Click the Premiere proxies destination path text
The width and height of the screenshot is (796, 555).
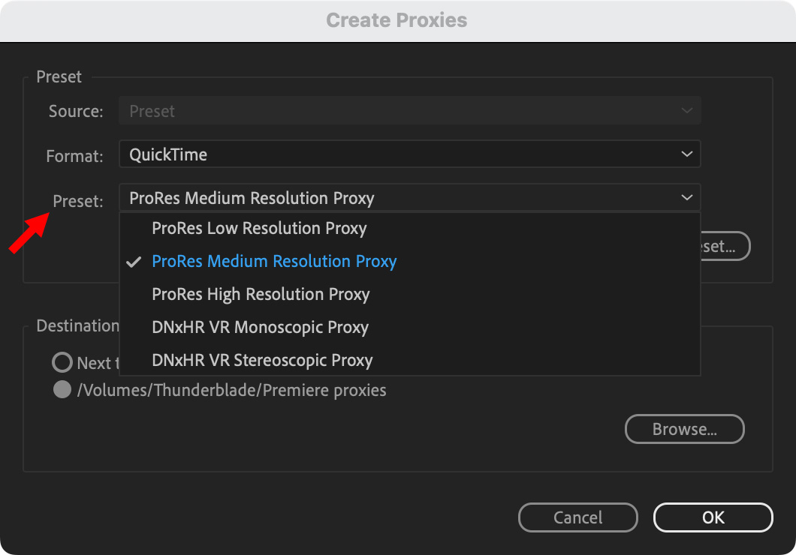[x=232, y=390]
